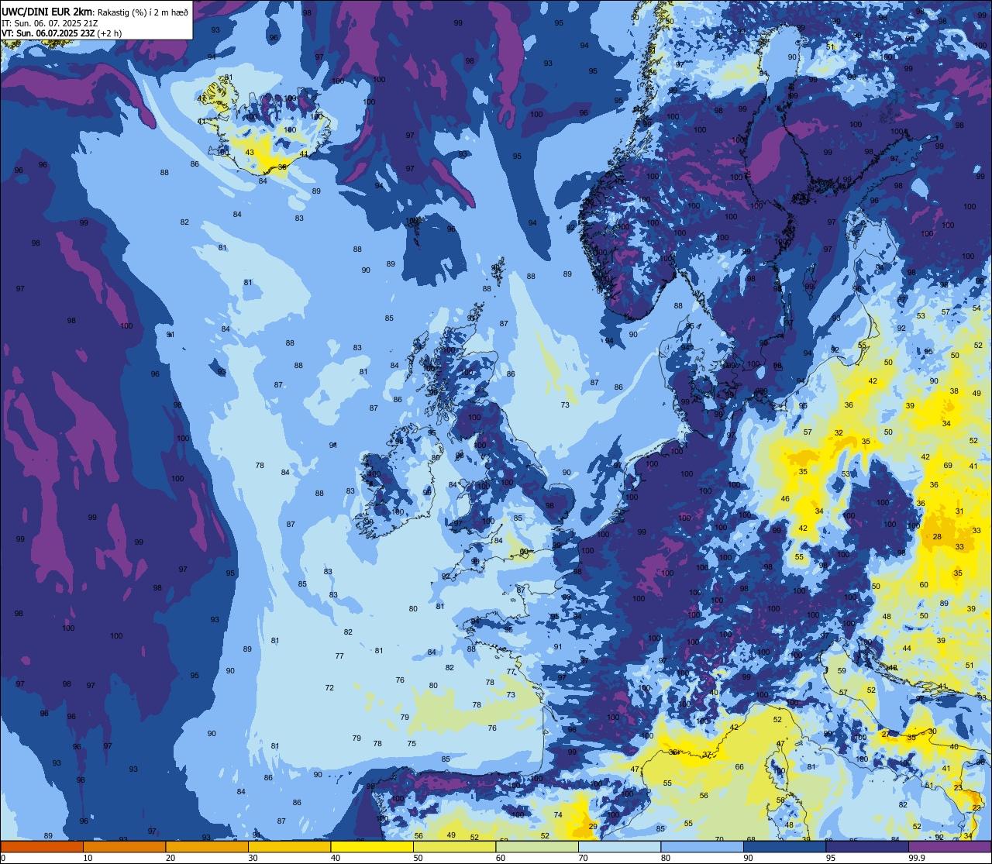Click the legend label '95'
This screenshot has width=992, height=864.
coord(830,858)
